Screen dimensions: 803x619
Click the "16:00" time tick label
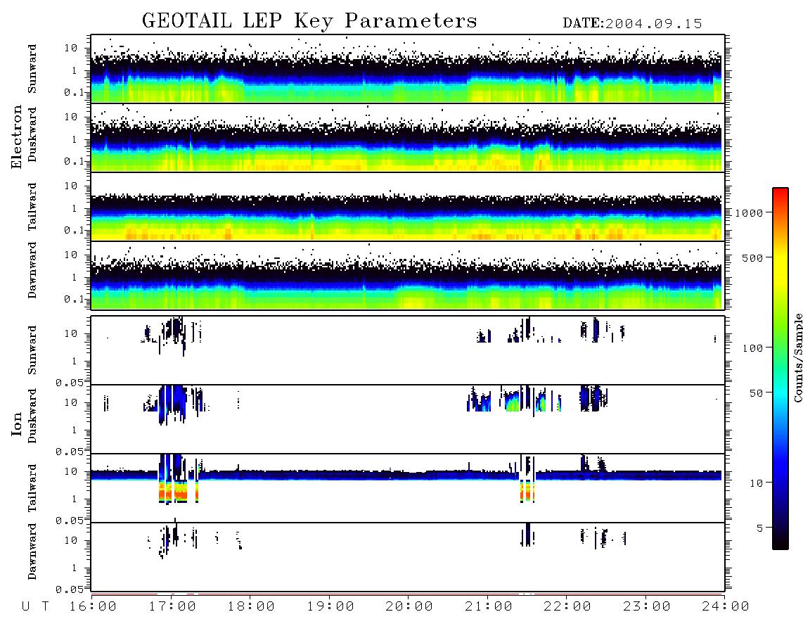tap(93, 607)
